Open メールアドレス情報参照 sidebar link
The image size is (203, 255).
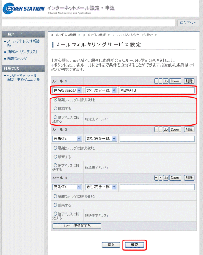click(x=24, y=43)
